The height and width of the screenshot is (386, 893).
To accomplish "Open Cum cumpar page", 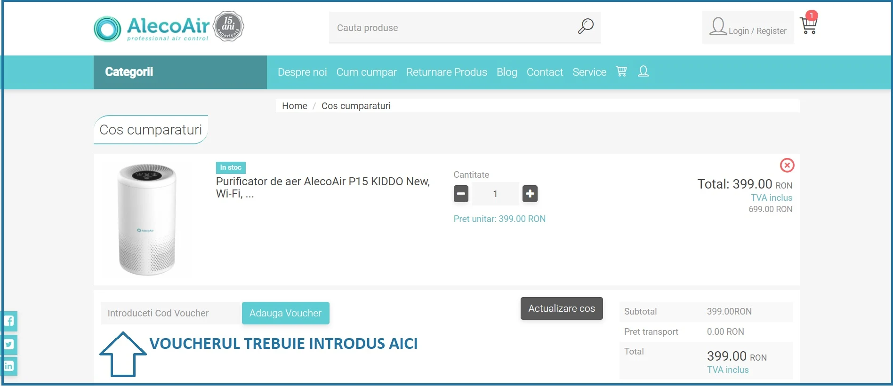I will (x=366, y=72).
